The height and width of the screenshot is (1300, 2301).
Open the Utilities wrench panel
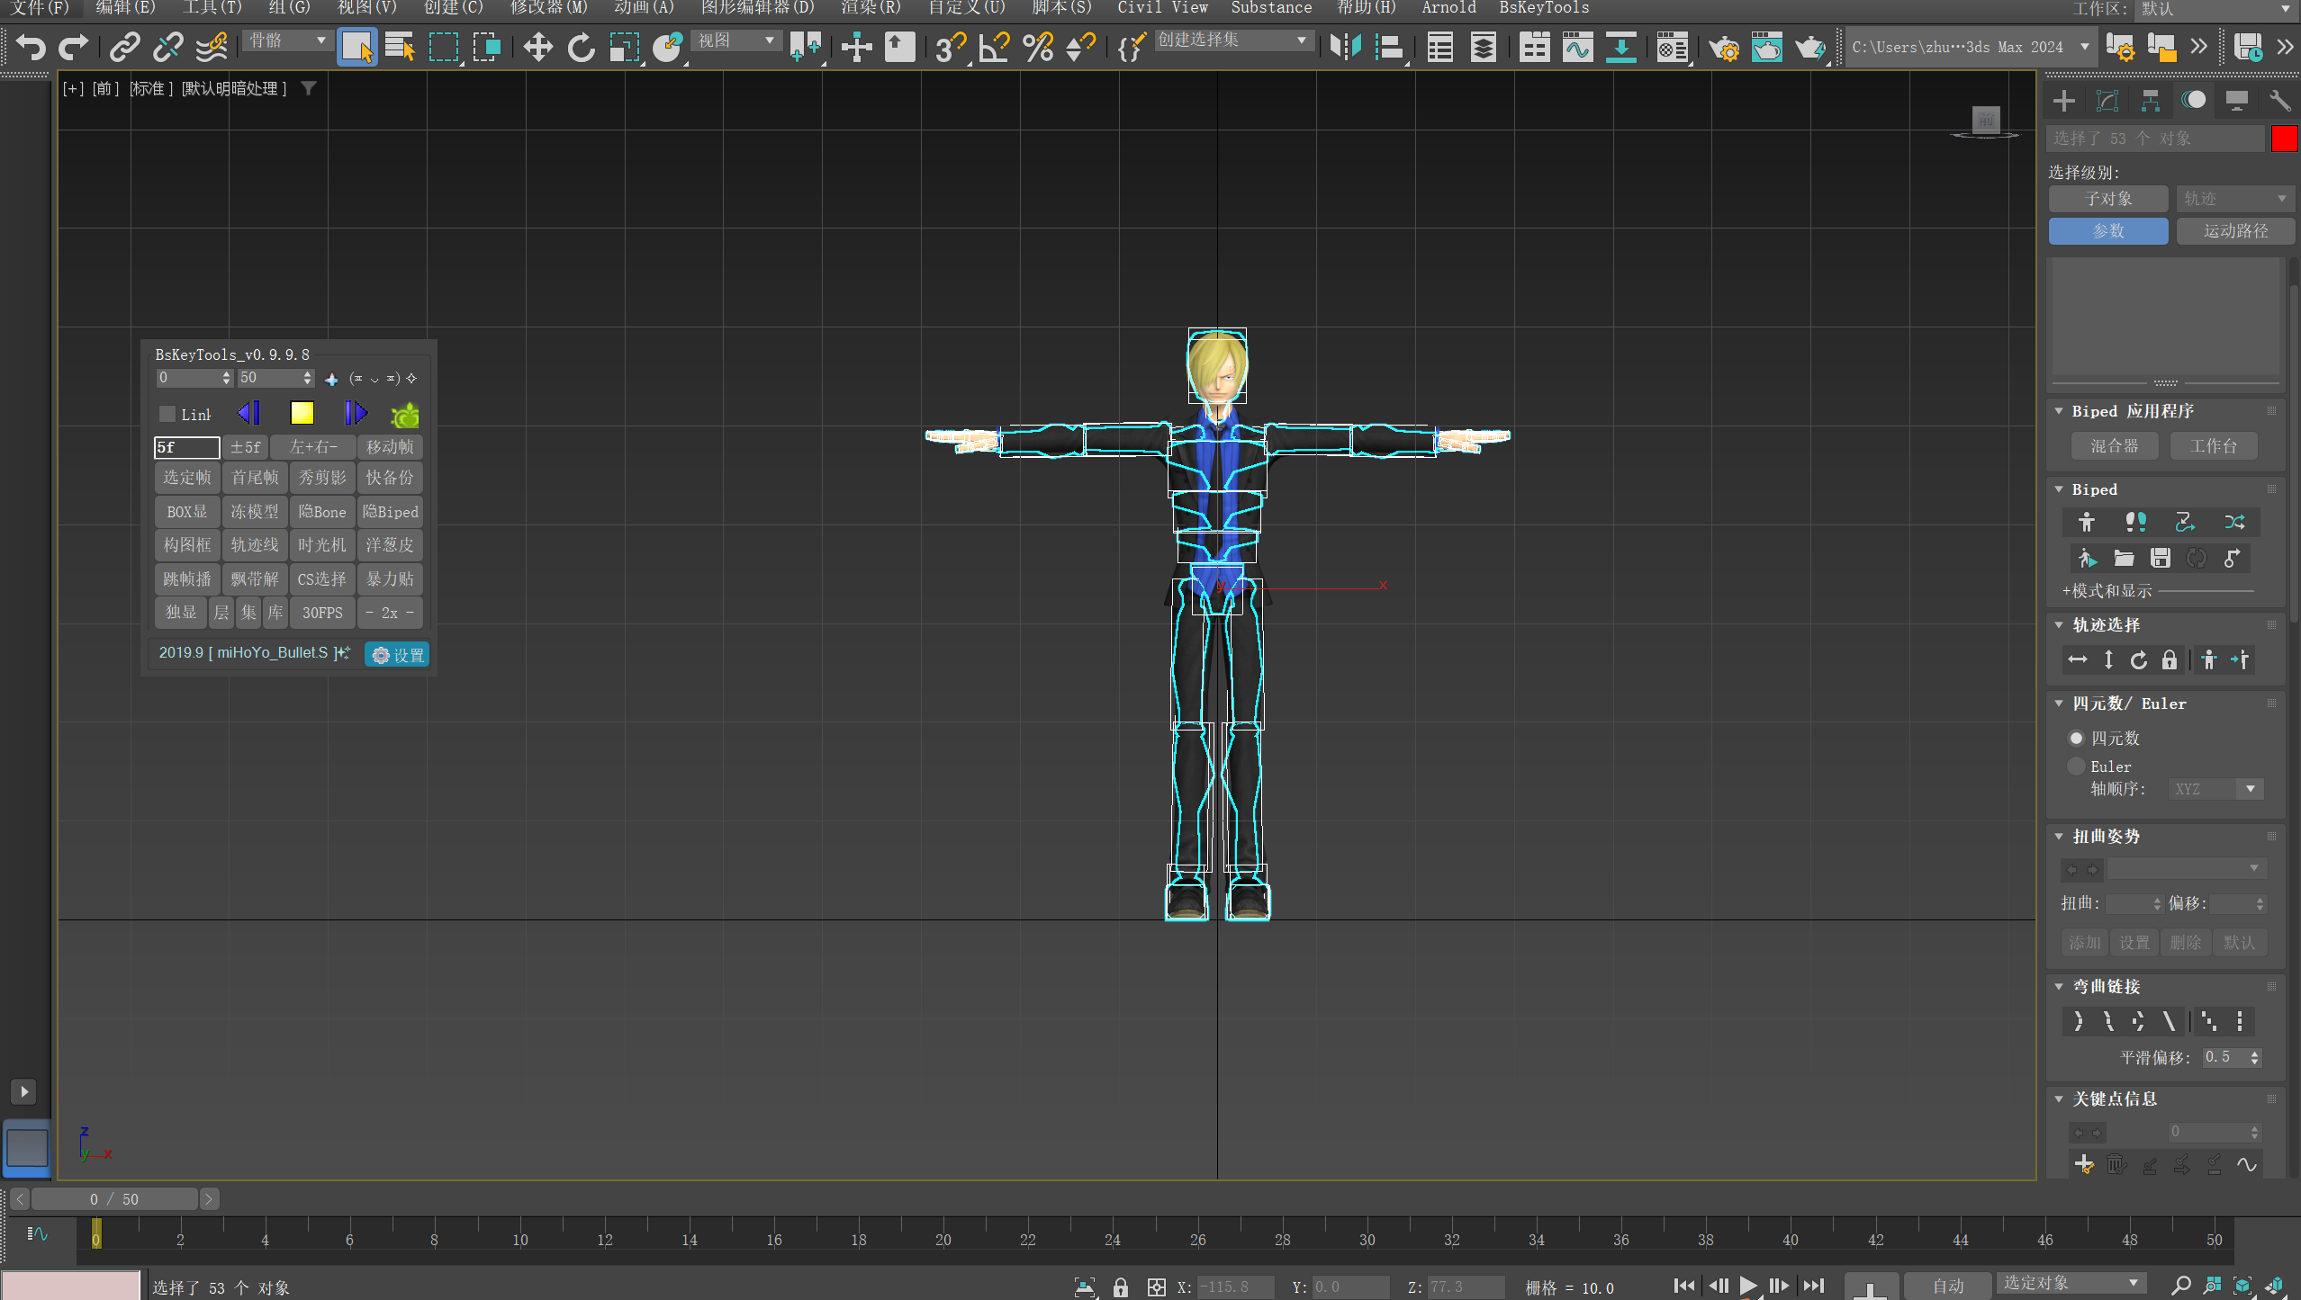tap(2279, 101)
